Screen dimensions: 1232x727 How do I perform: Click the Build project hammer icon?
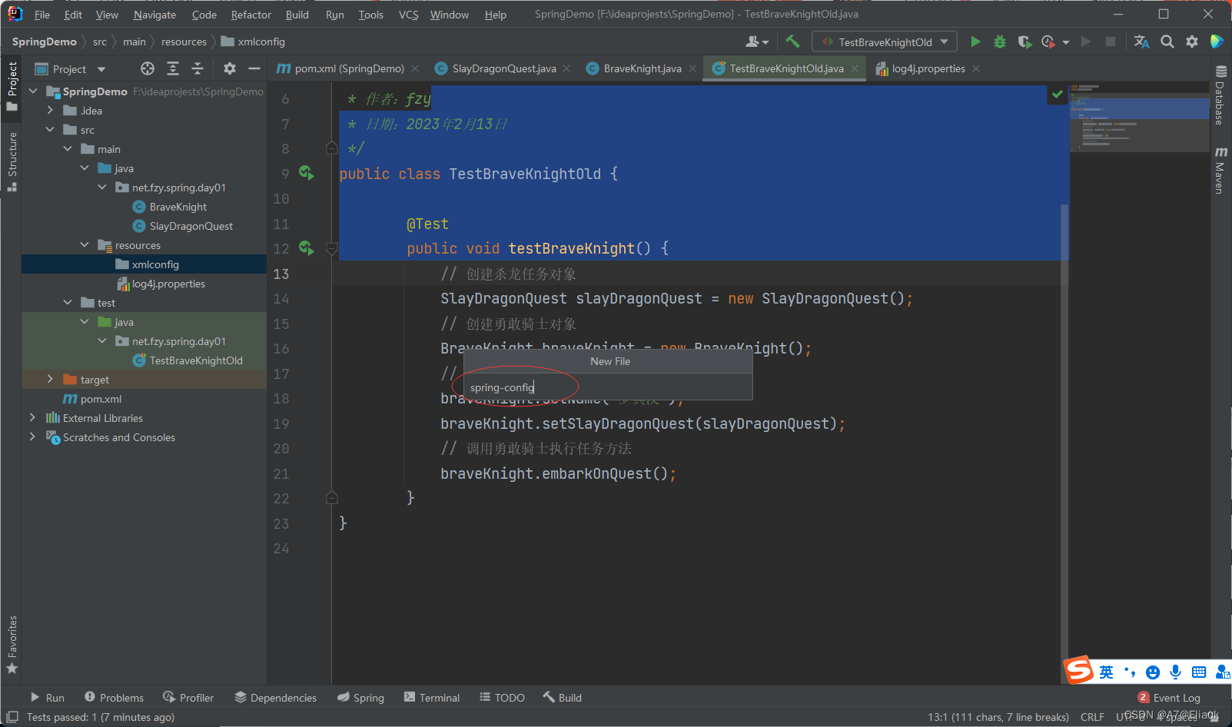click(x=792, y=41)
